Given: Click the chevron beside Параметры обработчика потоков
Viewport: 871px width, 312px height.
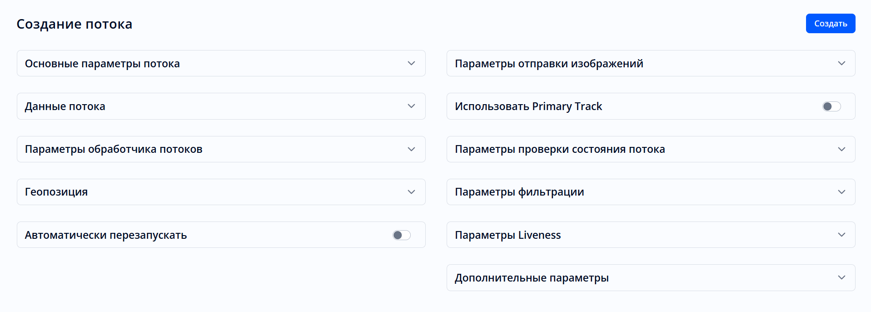Looking at the screenshot, I should coord(411,149).
